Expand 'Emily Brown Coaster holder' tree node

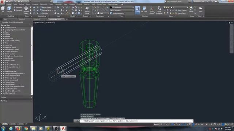pyautogui.click(x=1, y=56)
